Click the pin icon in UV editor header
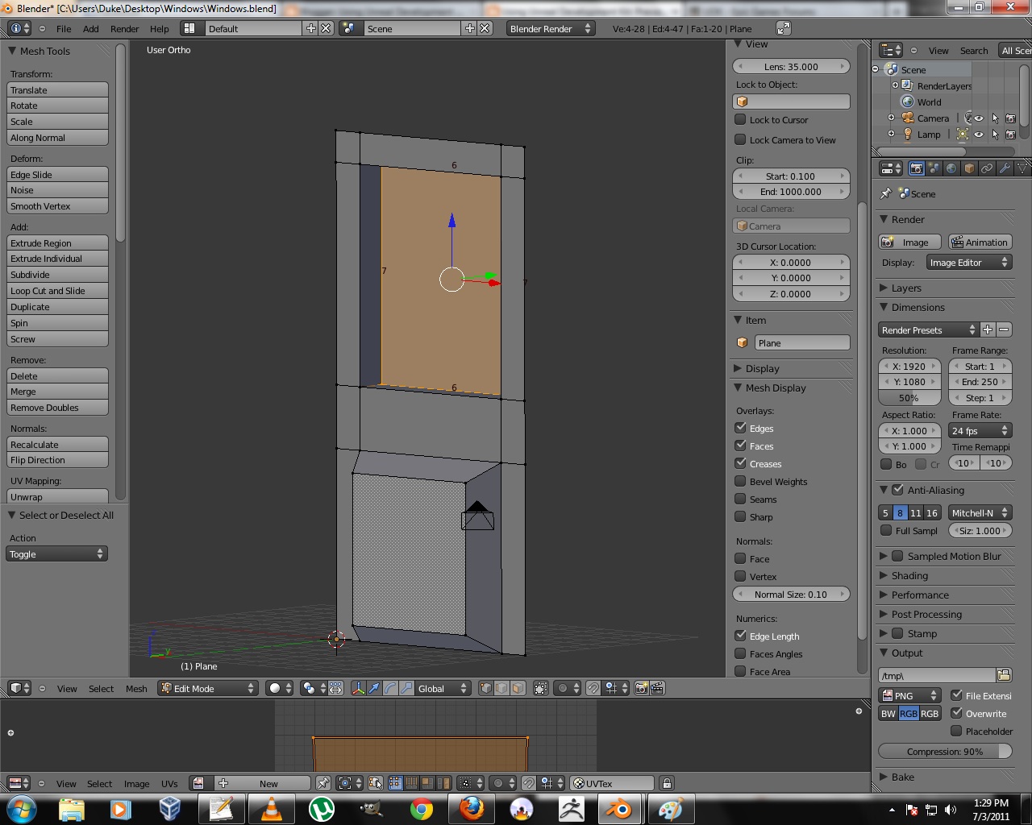The image size is (1032, 825). (x=323, y=783)
